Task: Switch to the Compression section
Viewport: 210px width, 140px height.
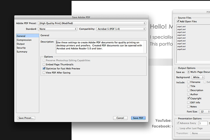Action: click(x=24, y=40)
